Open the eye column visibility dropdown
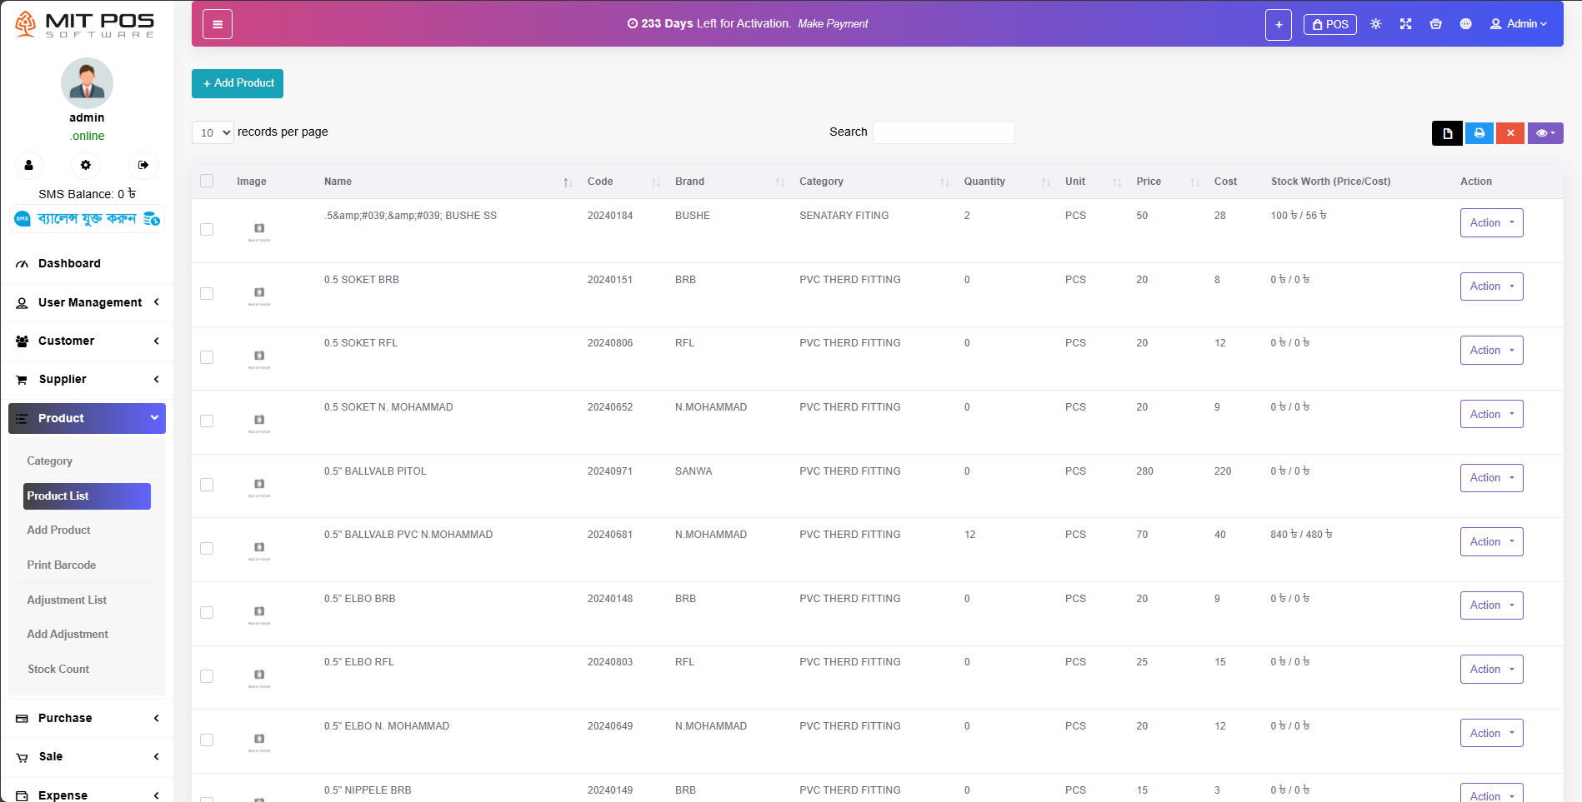Viewport: 1582px width, 802px height. point(1544,133)
